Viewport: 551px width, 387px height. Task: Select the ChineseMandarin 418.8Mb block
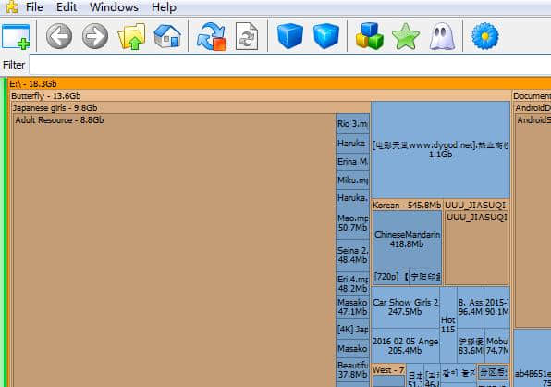(x=408, y=240)
